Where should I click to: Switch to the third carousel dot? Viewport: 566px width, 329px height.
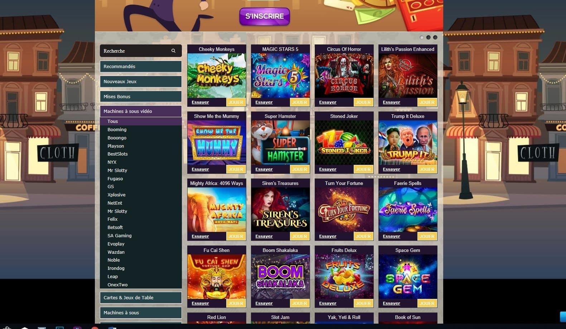tap(435, 37)
